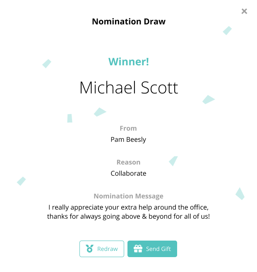Click confetti piece left of the Winner! heading
This screenshot has height=272, width=257.
coord(47,63)
